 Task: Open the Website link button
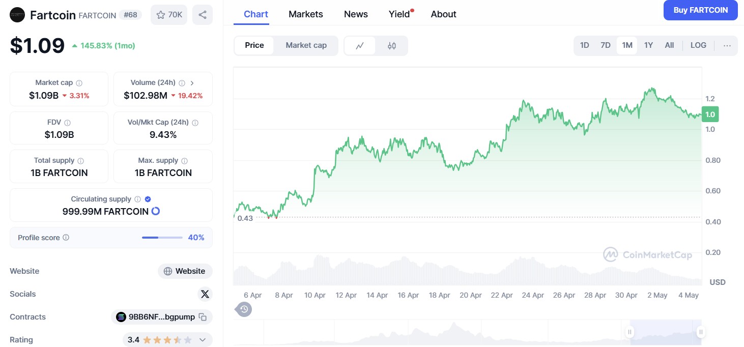(x=185, y=271)
